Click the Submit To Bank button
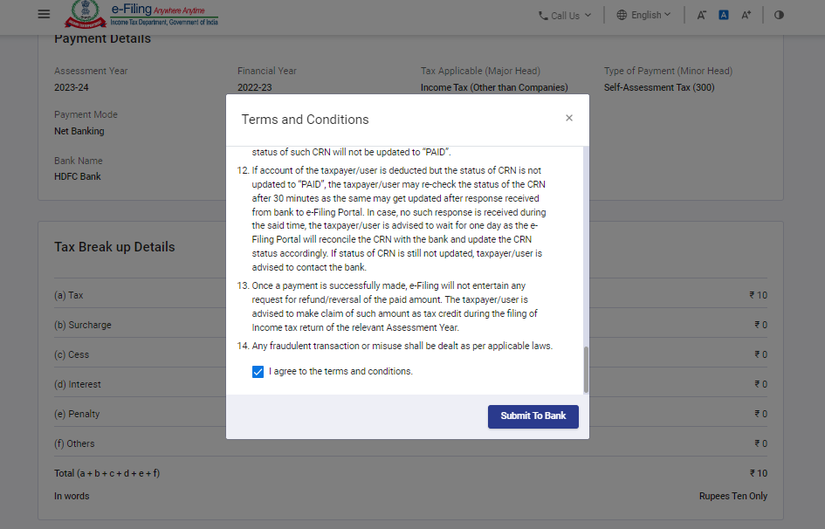This screenshot has width=825, height=529. (x=533, y=416)
